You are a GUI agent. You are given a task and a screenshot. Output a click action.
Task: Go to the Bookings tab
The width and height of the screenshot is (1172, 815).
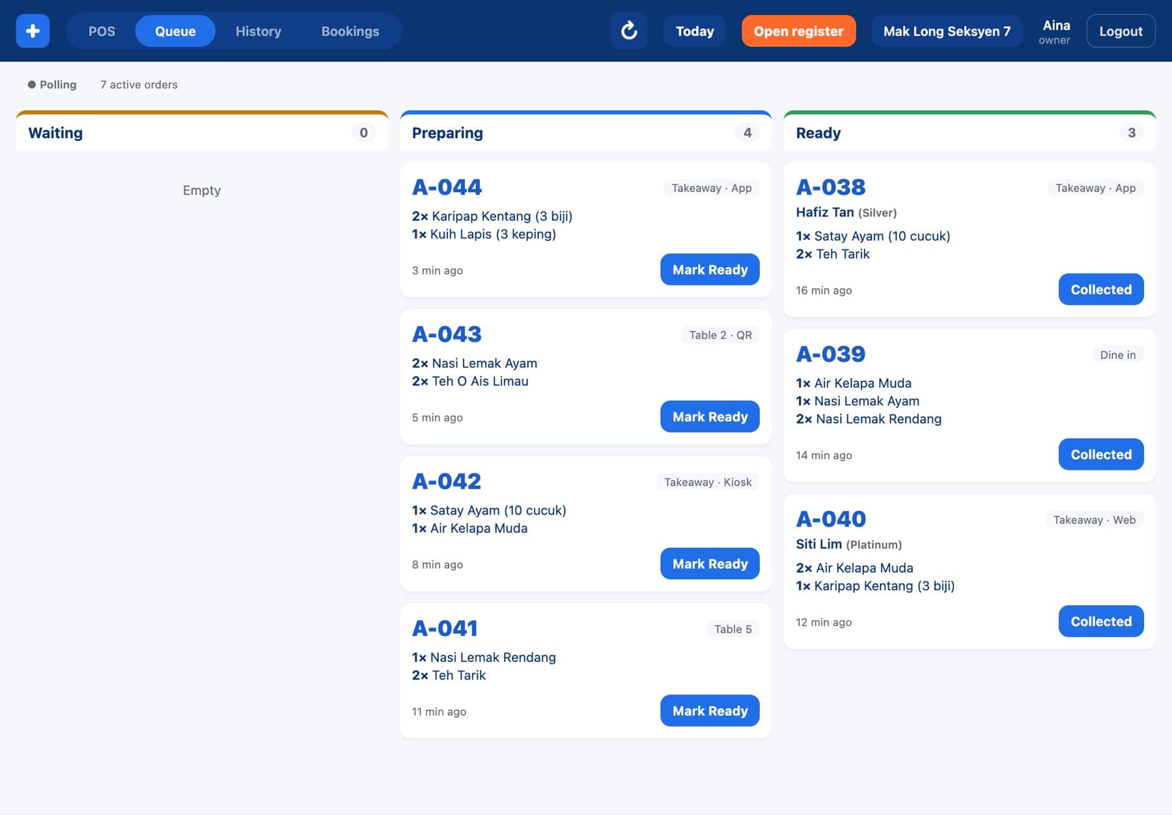point(350,31)
